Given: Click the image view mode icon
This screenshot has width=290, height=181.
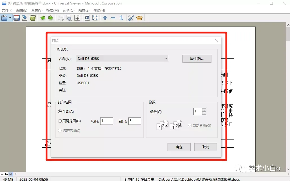Looking at the screenshot, I should (87, 18).
